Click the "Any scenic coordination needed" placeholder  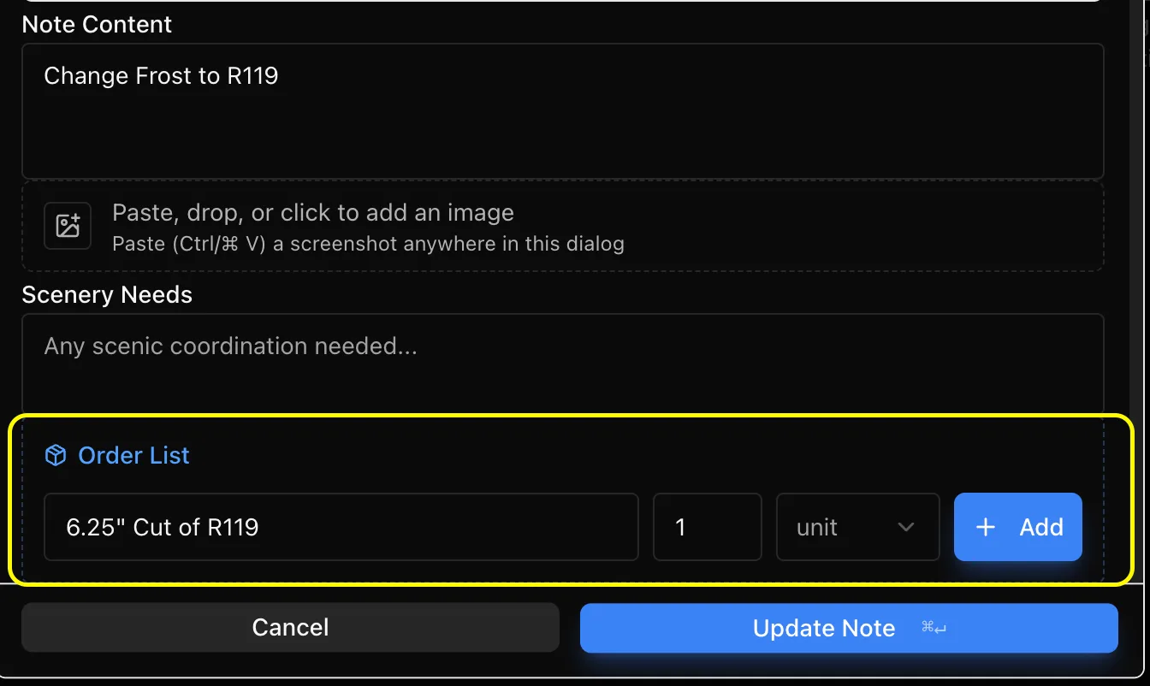pyautogui.click(x=230, y=346)
